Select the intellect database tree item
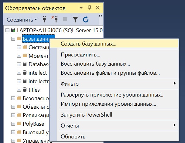This screenshot has height=143, width=185. 38,73
